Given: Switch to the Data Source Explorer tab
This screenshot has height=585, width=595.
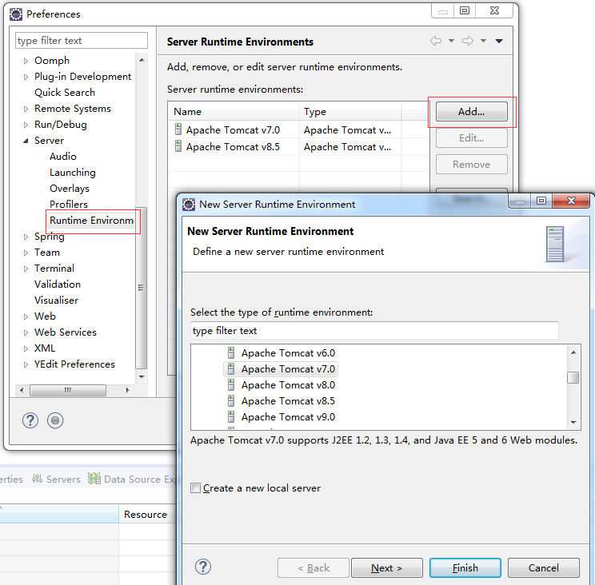Looking at the screenshot, I should click(131, 480).
